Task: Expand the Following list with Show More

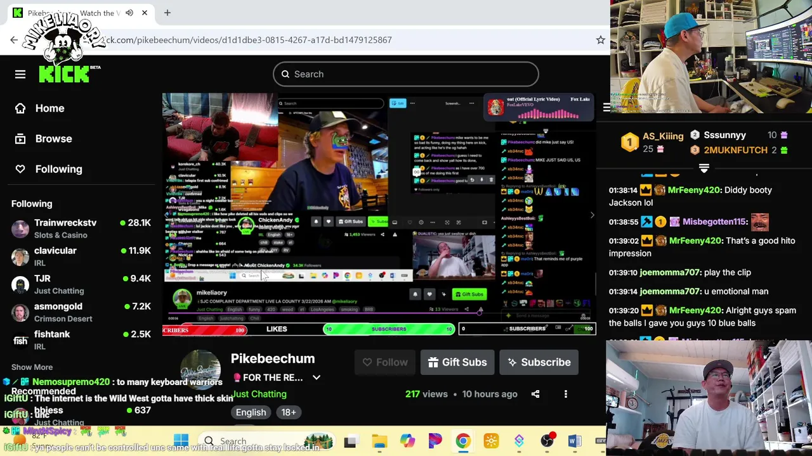Action: [32, 367]
